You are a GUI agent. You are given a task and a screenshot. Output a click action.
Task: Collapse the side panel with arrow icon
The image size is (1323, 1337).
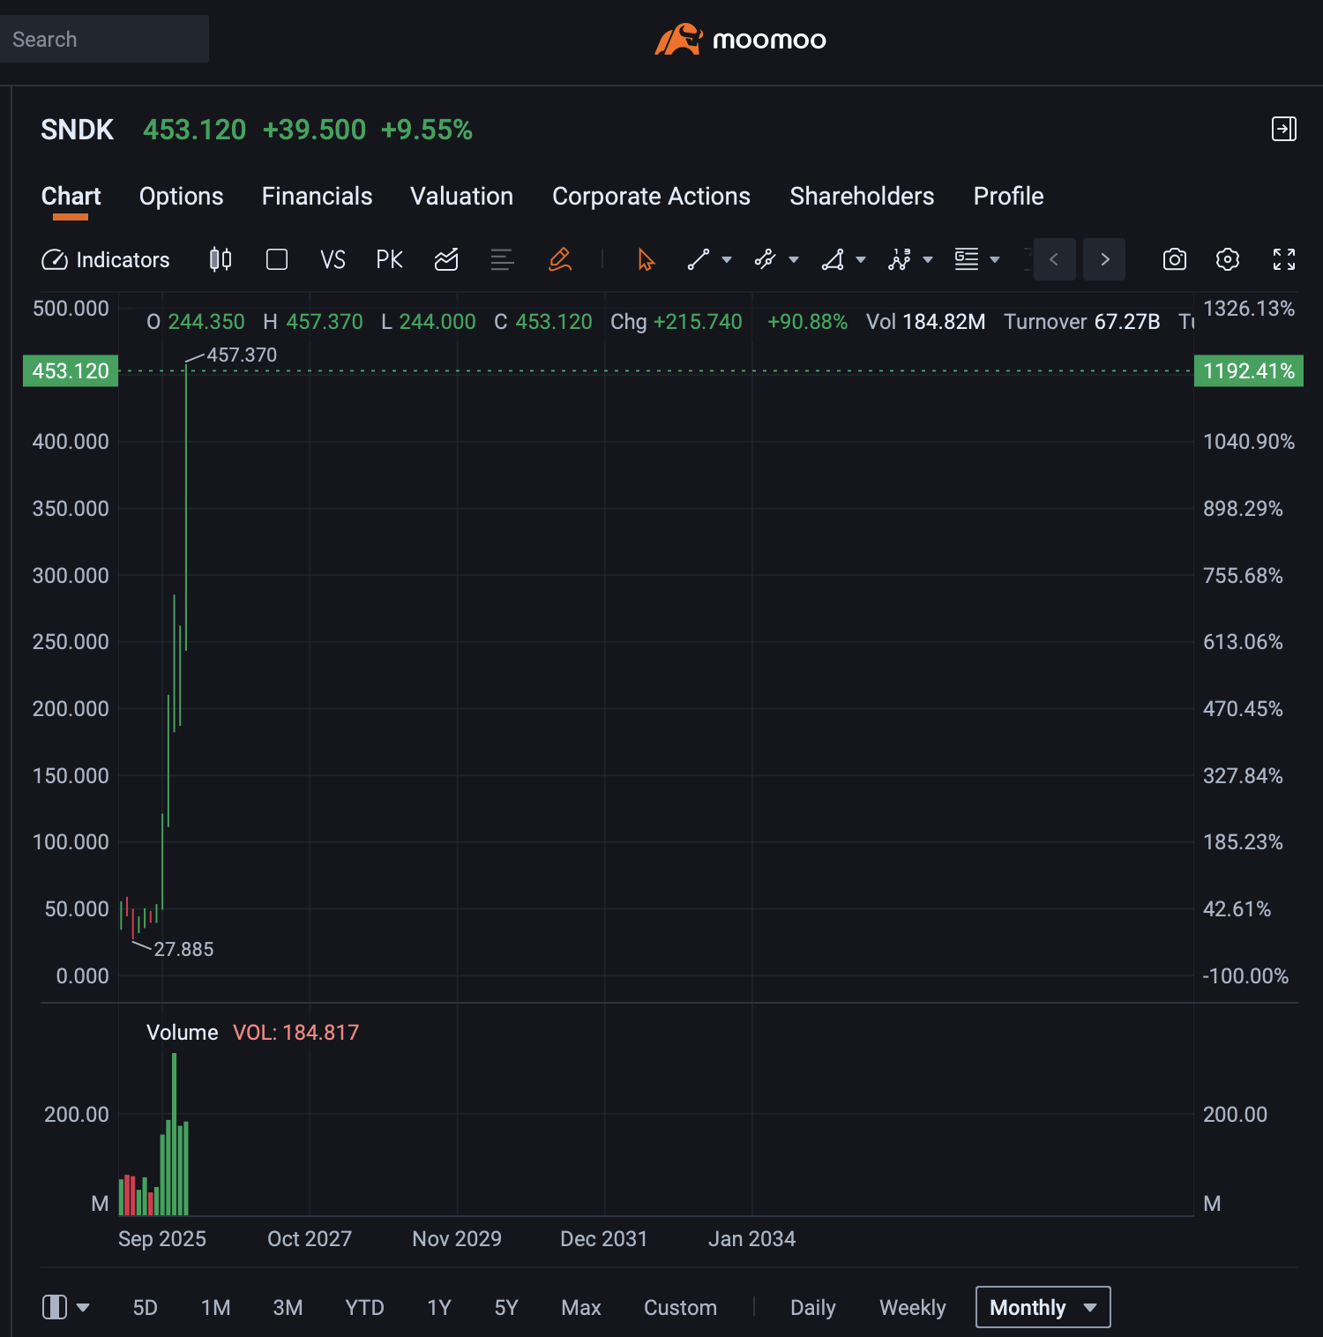click(x=1283, y=129)
